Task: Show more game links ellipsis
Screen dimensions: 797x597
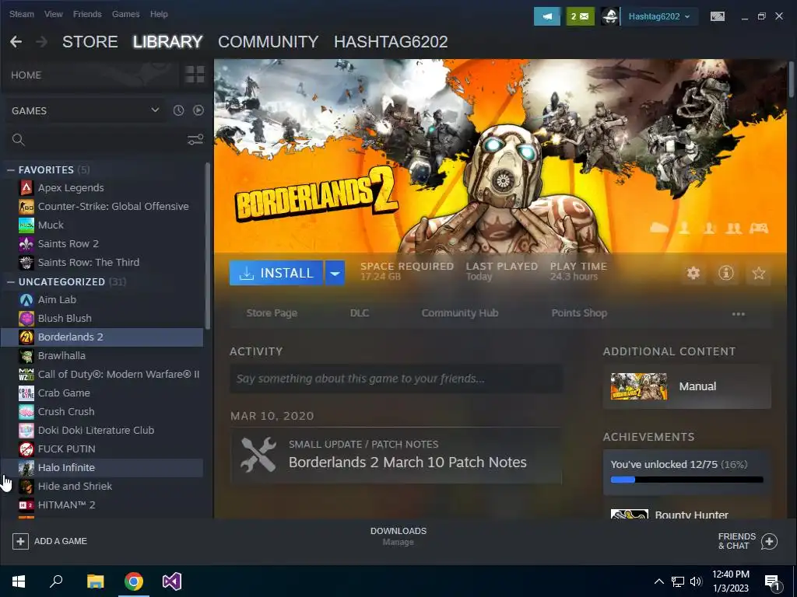Action: tap(738, 314)
